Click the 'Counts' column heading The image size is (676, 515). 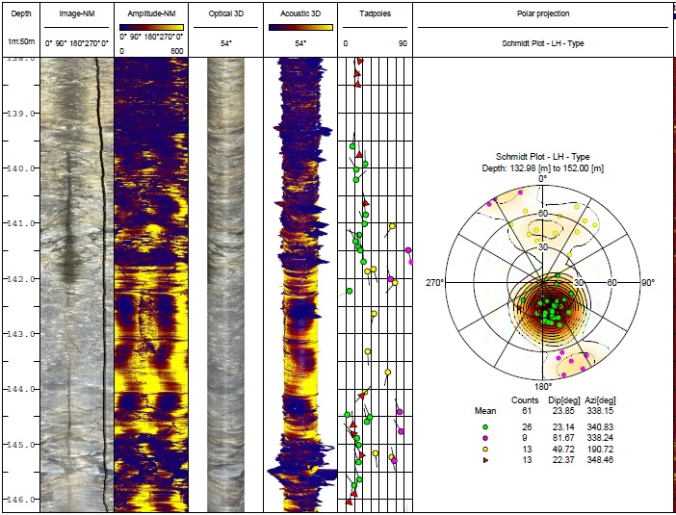click(525, 399)
